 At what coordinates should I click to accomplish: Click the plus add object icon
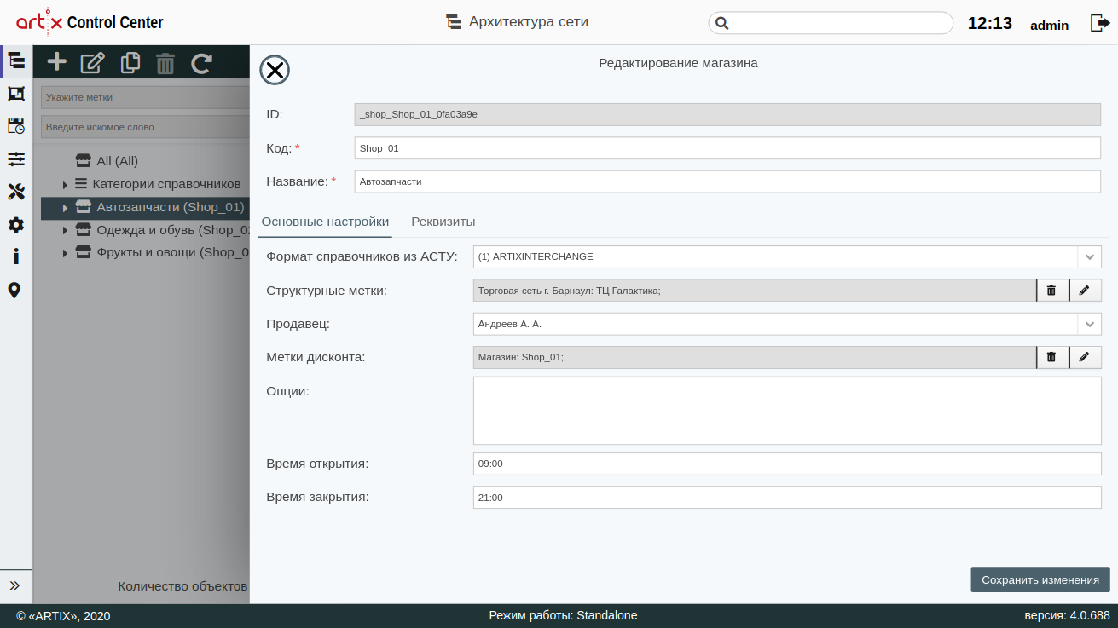[x=56, y=61]
